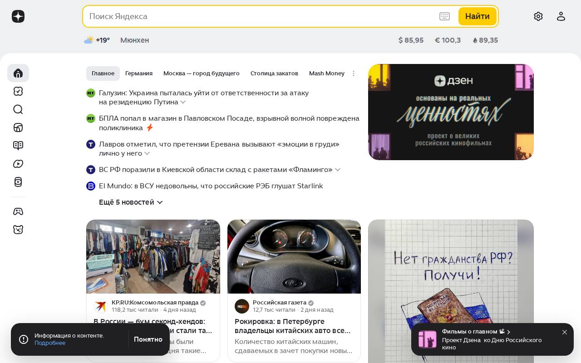
Task: Open second-hand clothing store article image
Action: [153, 257]
